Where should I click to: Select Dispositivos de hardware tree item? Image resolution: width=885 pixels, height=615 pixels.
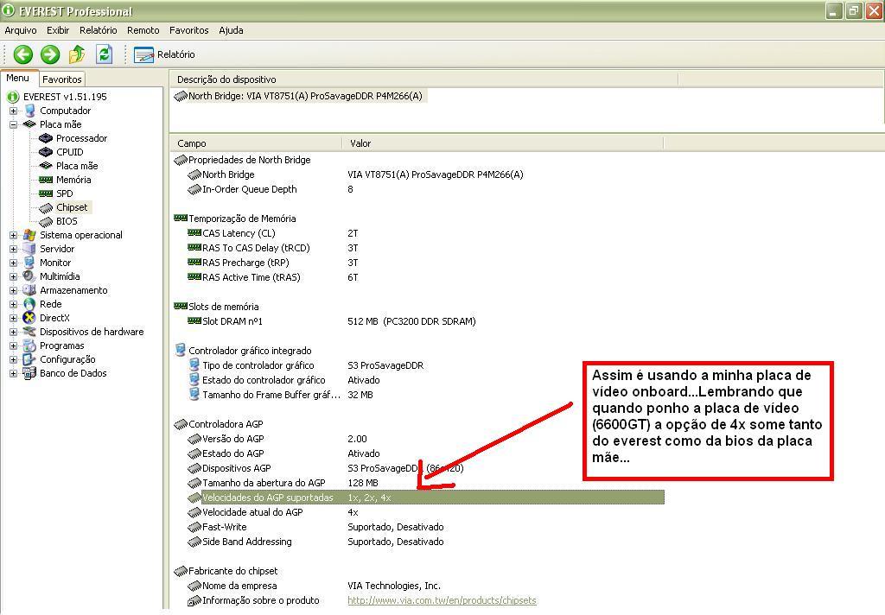tap(92, 332)
